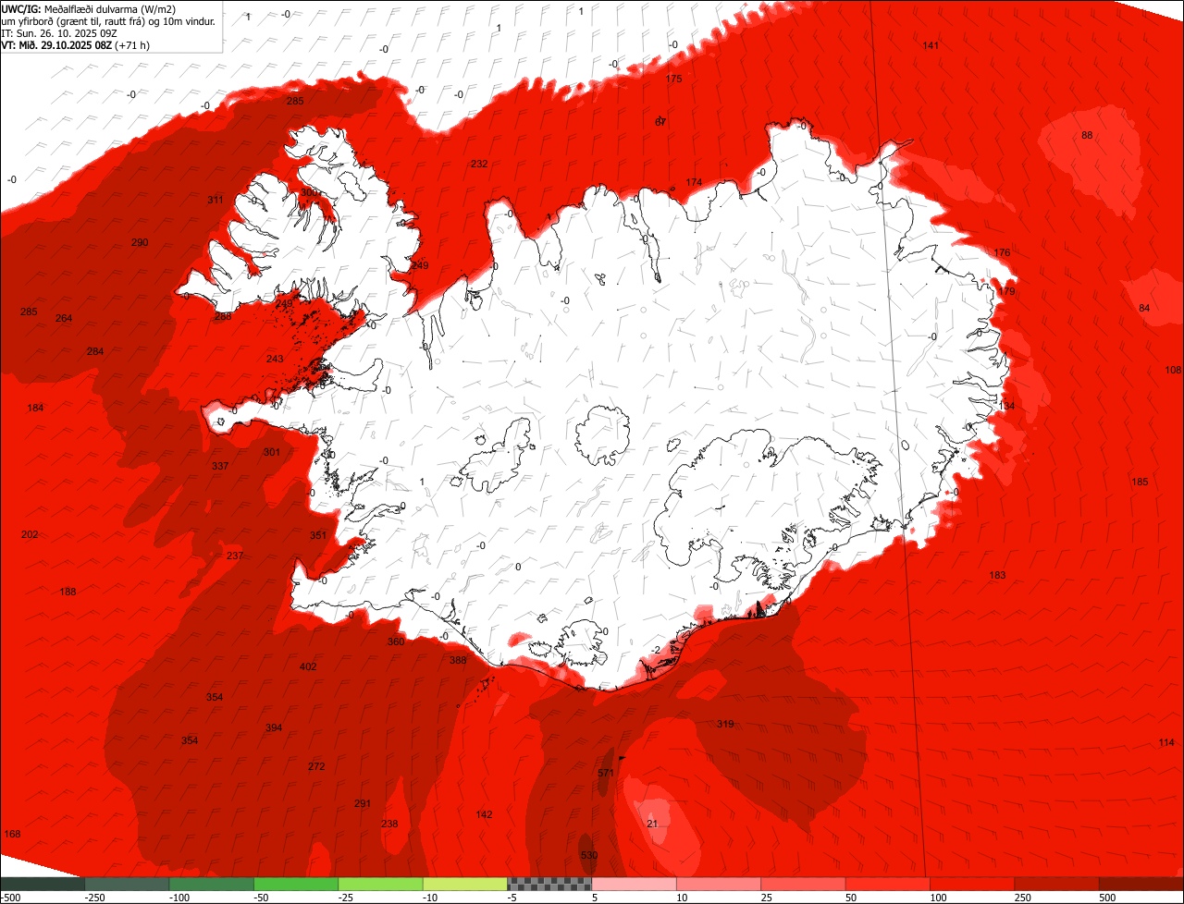
Task: Click the map value 272
Action: pos(316,766)
